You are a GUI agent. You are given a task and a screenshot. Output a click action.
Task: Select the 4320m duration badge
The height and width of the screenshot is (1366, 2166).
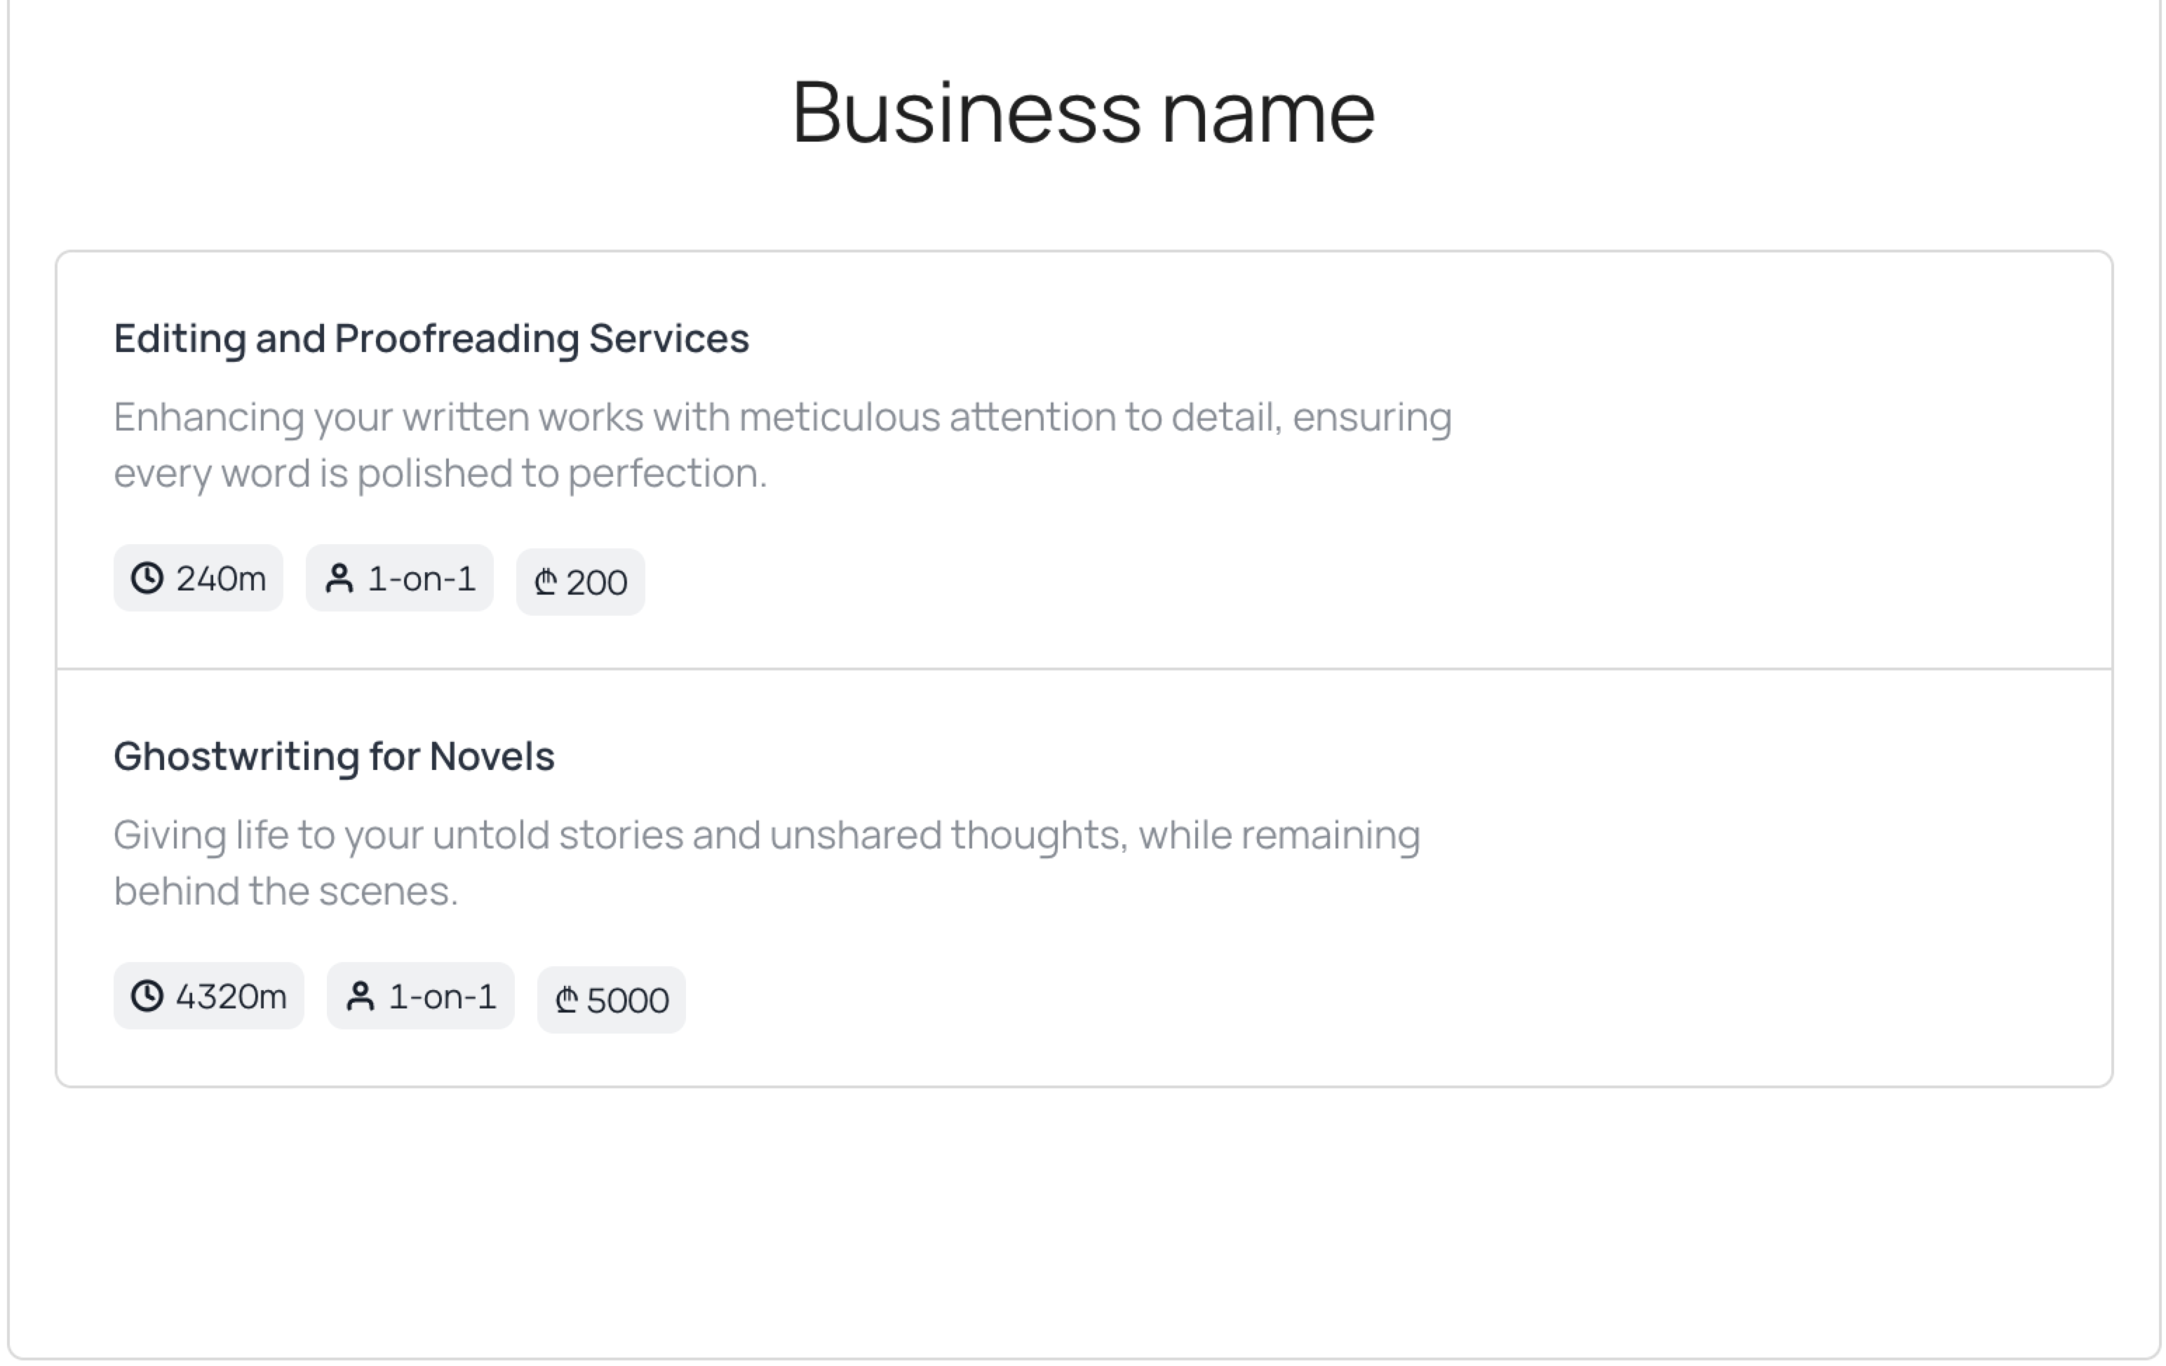[x=208, y=996]
